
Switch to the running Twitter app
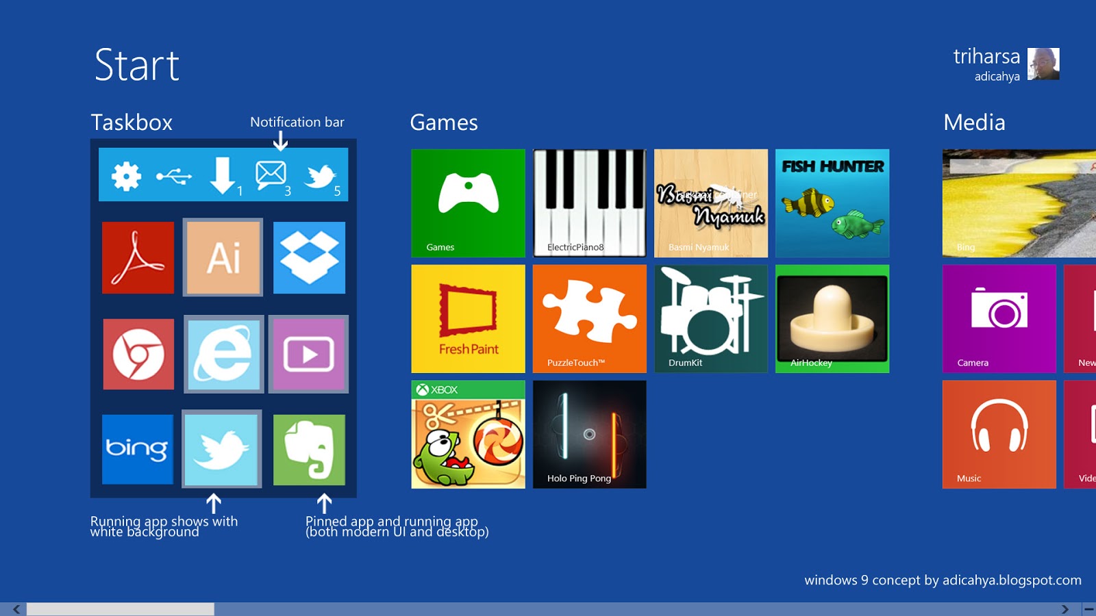[x=223, y=450]
